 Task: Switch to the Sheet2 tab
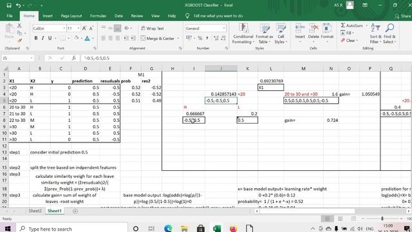coord(35,211)
